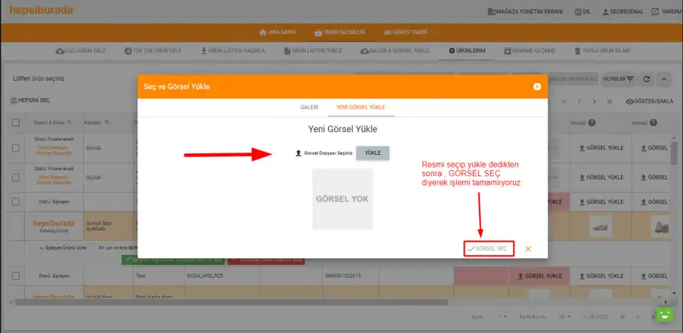Screen dimensions: 683x333
Task: Toggle the HEPSİNİ SEÇ select-all option
Action: [x=30, y=101]
